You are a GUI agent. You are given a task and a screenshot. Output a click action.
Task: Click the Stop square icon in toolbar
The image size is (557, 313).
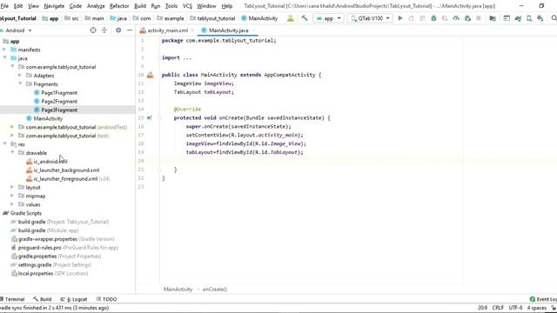click(479, 18)
